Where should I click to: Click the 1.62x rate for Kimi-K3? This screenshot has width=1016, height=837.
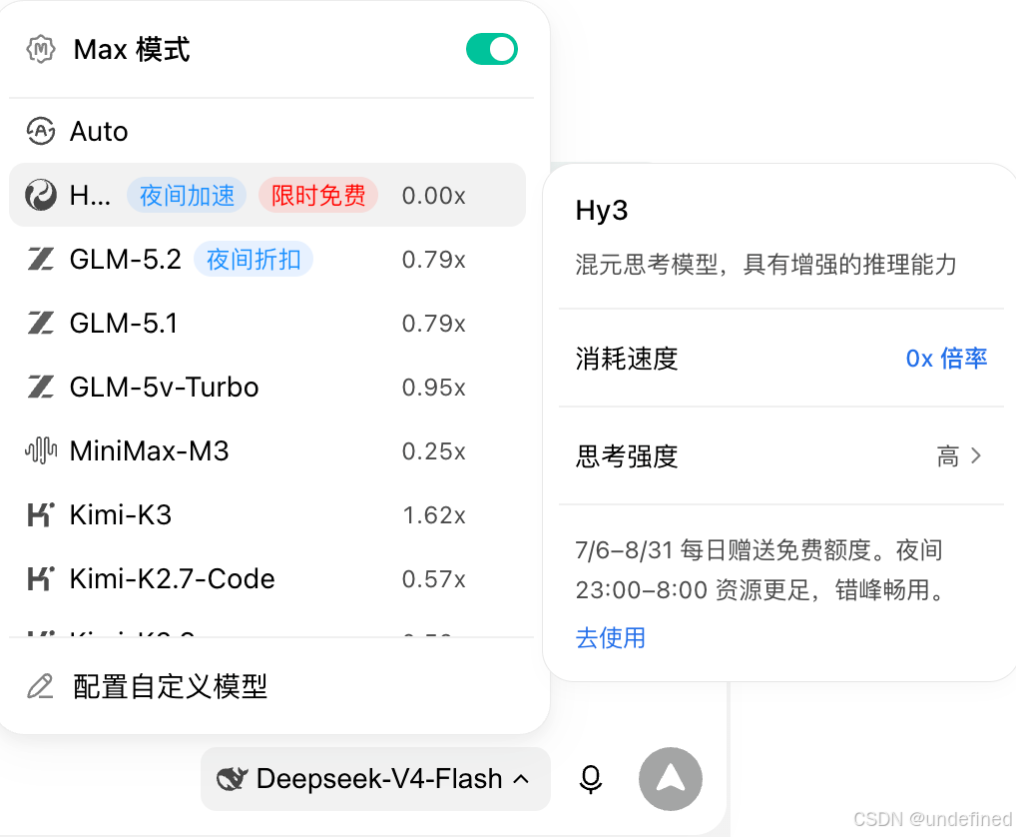[x=433, y=514]
